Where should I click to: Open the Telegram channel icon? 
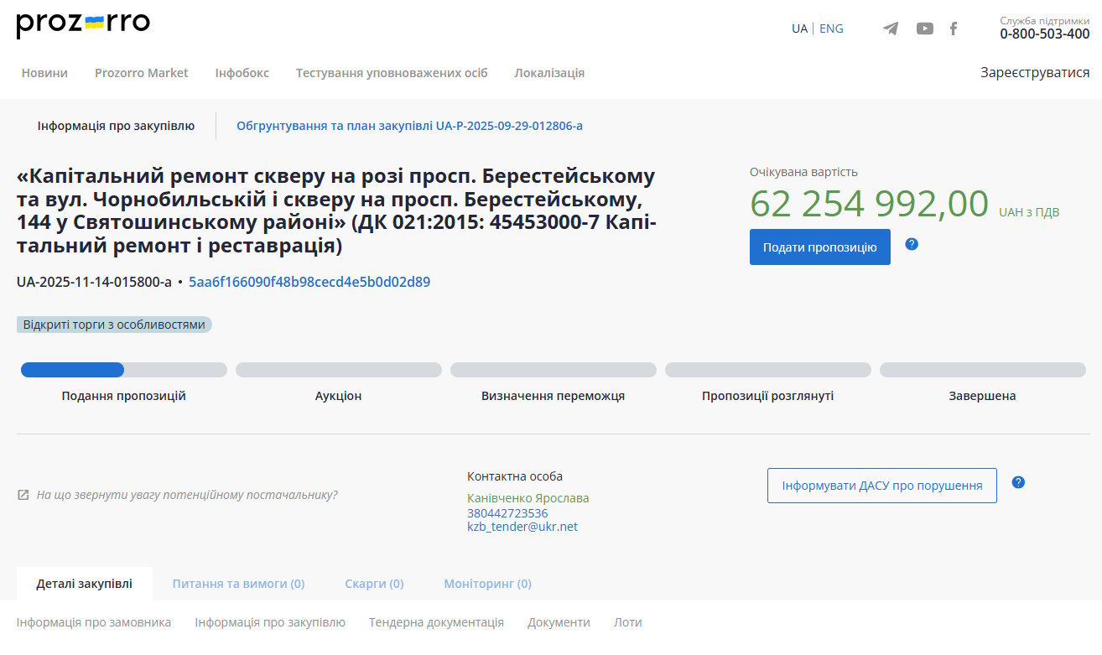(891, 29)
